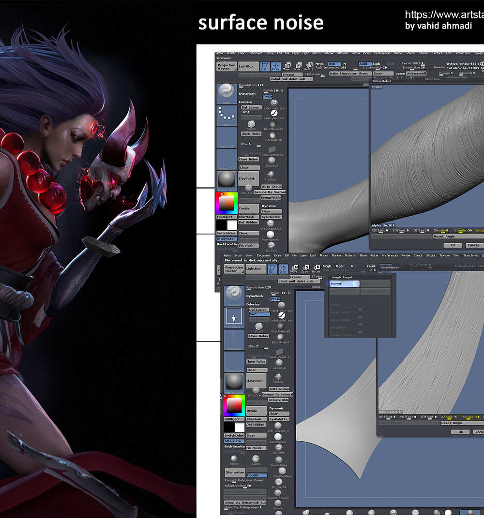Click ClayPolish in upper screenshot
Viewport: 484px width, 518px height.
pos(248,178)
